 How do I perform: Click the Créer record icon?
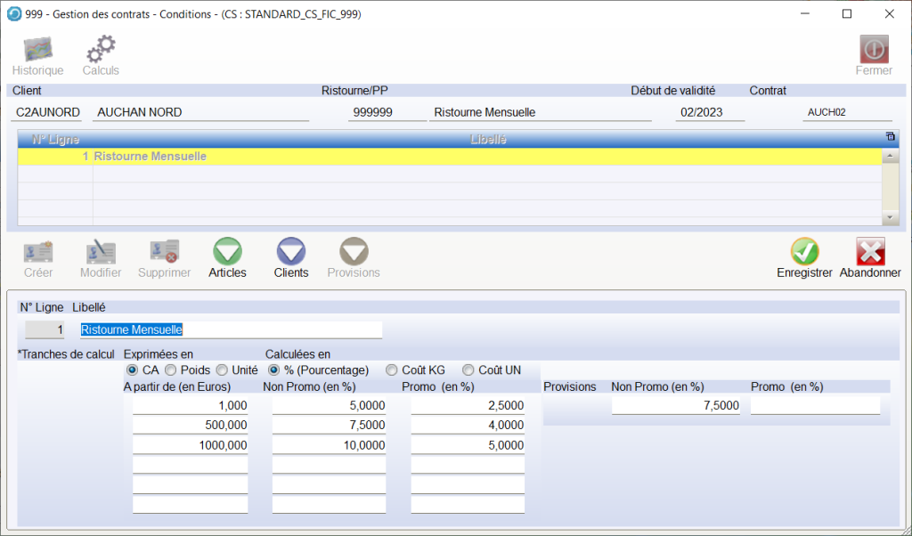[38, 252]
